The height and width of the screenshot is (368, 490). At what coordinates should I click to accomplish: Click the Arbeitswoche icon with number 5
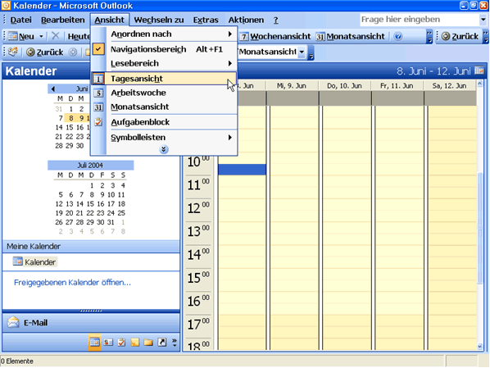click(98, 93)
